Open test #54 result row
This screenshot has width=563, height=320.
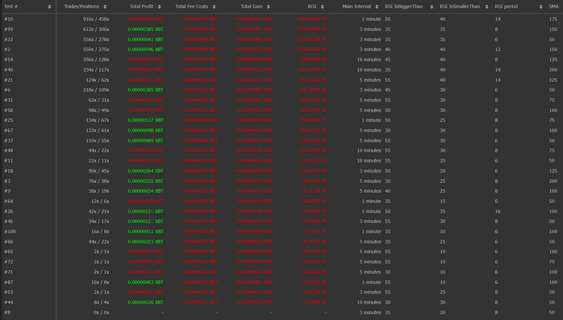9,60
